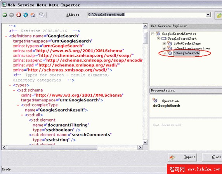Expand the doSpellingSuggestion node

(164, 48)
